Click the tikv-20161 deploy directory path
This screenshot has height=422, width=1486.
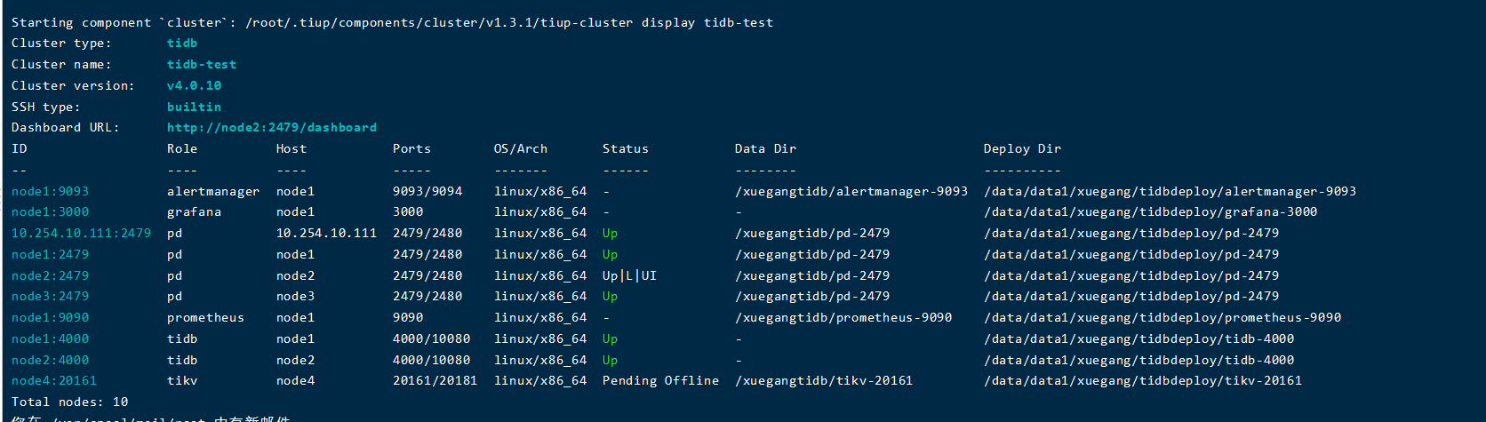[1142, 381]
